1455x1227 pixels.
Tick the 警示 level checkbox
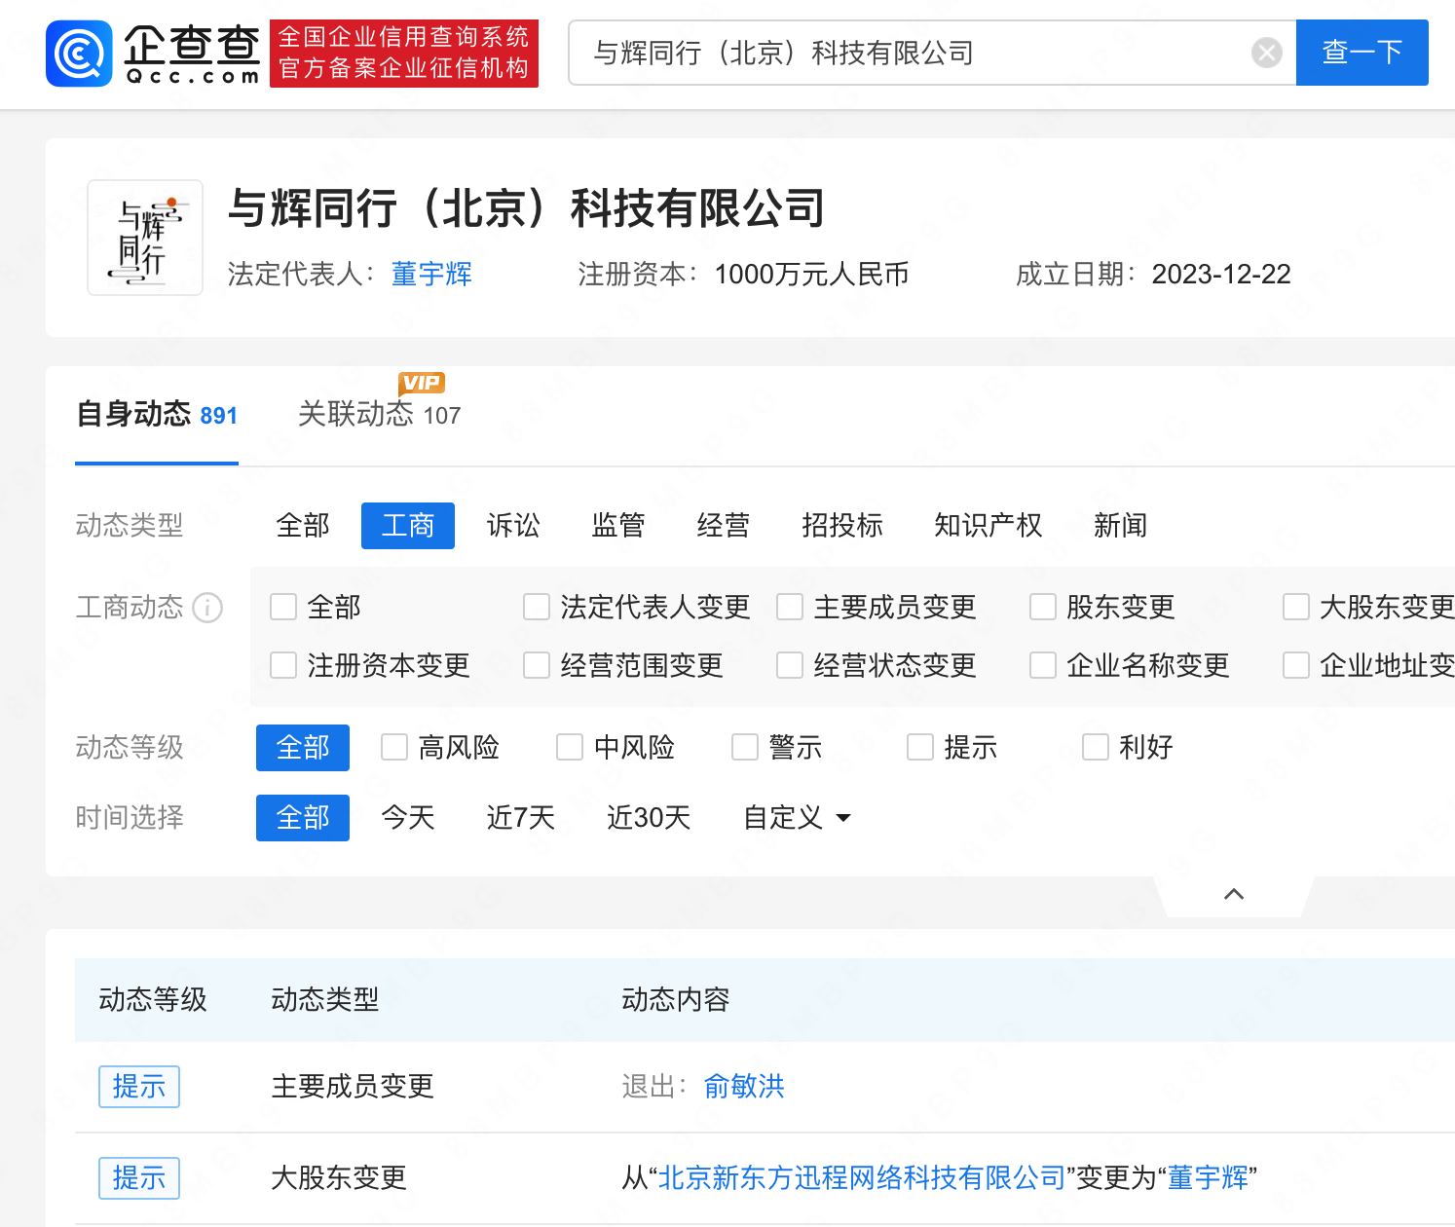[x=745, y=748]
